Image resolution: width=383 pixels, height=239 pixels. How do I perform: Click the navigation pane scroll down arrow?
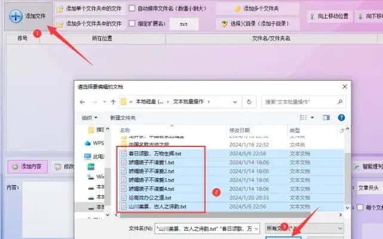(x=107, y=215)
